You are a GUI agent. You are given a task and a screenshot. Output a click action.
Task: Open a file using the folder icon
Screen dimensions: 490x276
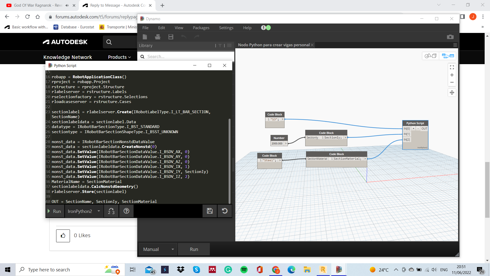pyautogui.click(x=157, y=37)
